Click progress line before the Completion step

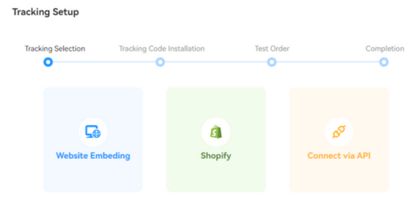327,62
